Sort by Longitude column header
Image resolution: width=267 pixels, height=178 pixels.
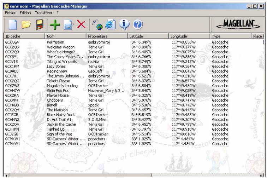(x=189, y=36)
